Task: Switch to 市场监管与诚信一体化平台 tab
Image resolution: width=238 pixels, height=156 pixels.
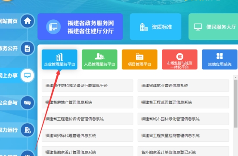Action: 180,59
